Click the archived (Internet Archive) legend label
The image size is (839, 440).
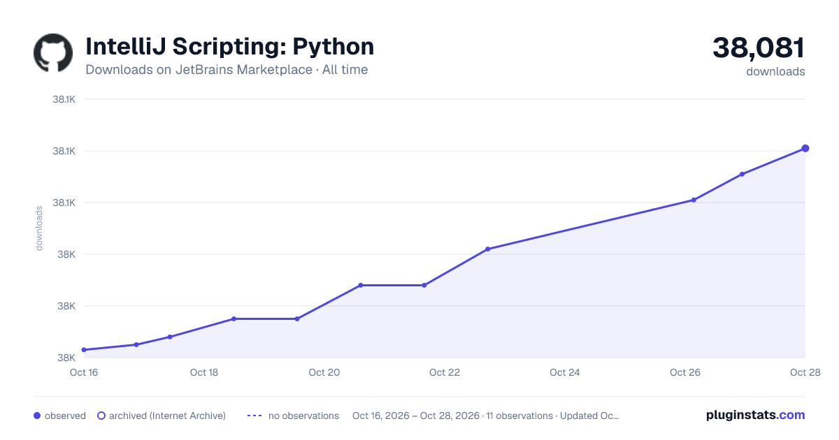[167, 416]
